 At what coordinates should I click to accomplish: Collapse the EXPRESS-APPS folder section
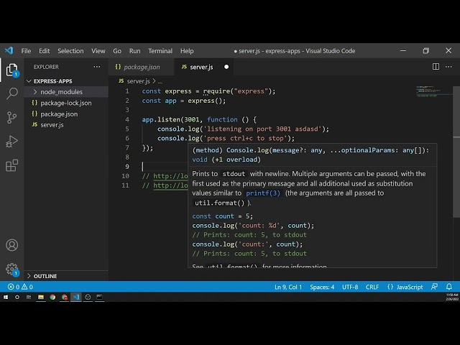click(x=66, y=81)
